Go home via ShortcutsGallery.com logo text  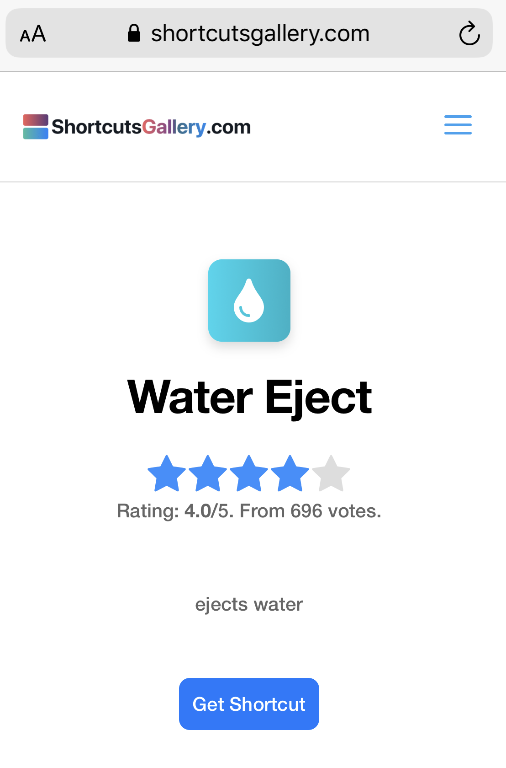pyautogui.click(x=151, y=127)
